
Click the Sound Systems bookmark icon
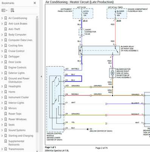[x=6, y=130]
